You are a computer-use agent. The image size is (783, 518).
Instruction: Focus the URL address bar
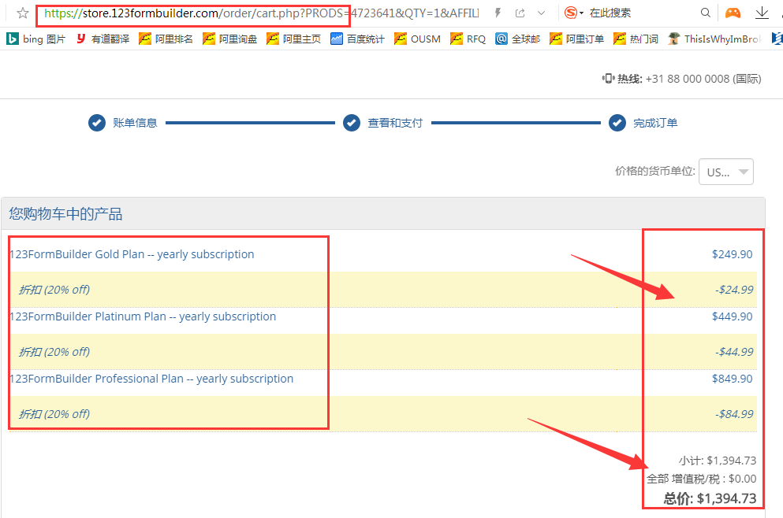pyautogui.click(x=261, y=13)
